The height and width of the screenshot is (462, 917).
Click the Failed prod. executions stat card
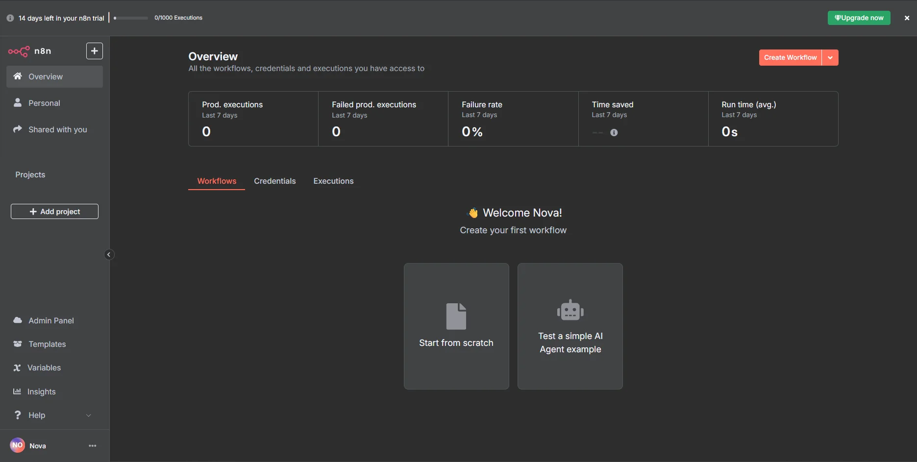tap(383, 119)
